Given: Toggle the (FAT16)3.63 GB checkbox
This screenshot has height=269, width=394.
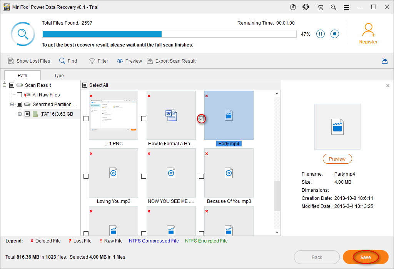Looking at the screenshot, I should 27,114.
